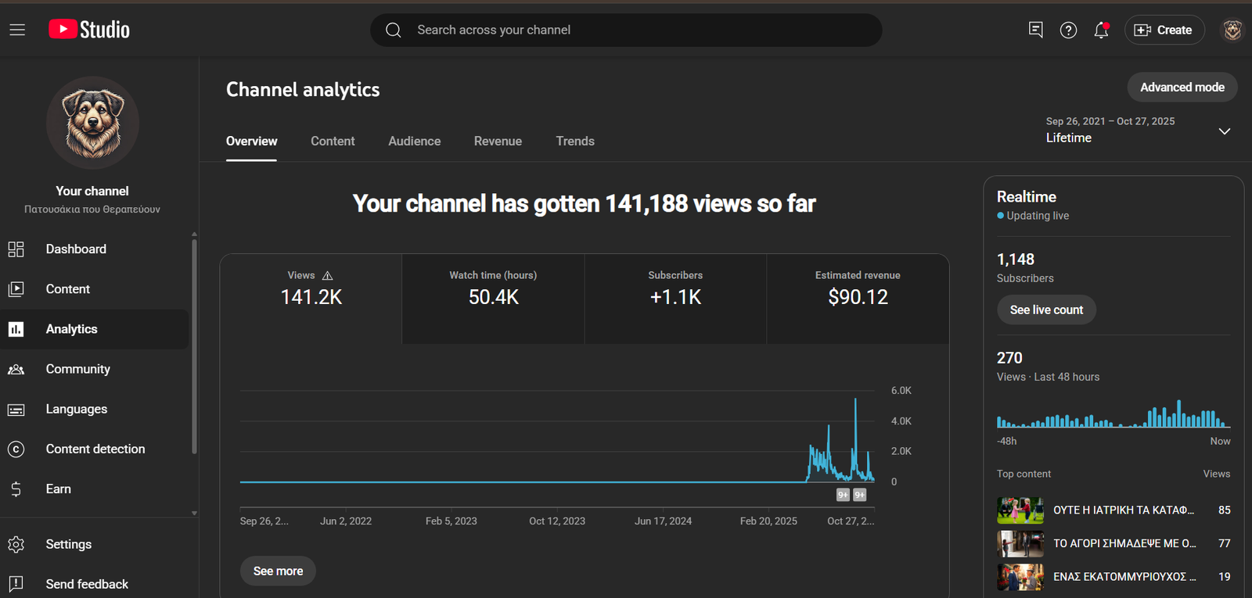Screen dimensions: 1252x598
Task: Open the help question mark icon
Action: [x=1068, y=30]
